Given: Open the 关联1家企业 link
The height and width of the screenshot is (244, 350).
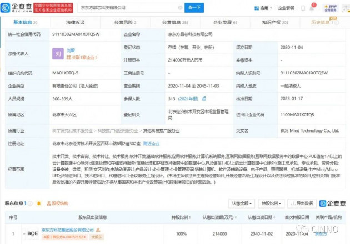Looking at the screenshot, I should pos(82,58).
